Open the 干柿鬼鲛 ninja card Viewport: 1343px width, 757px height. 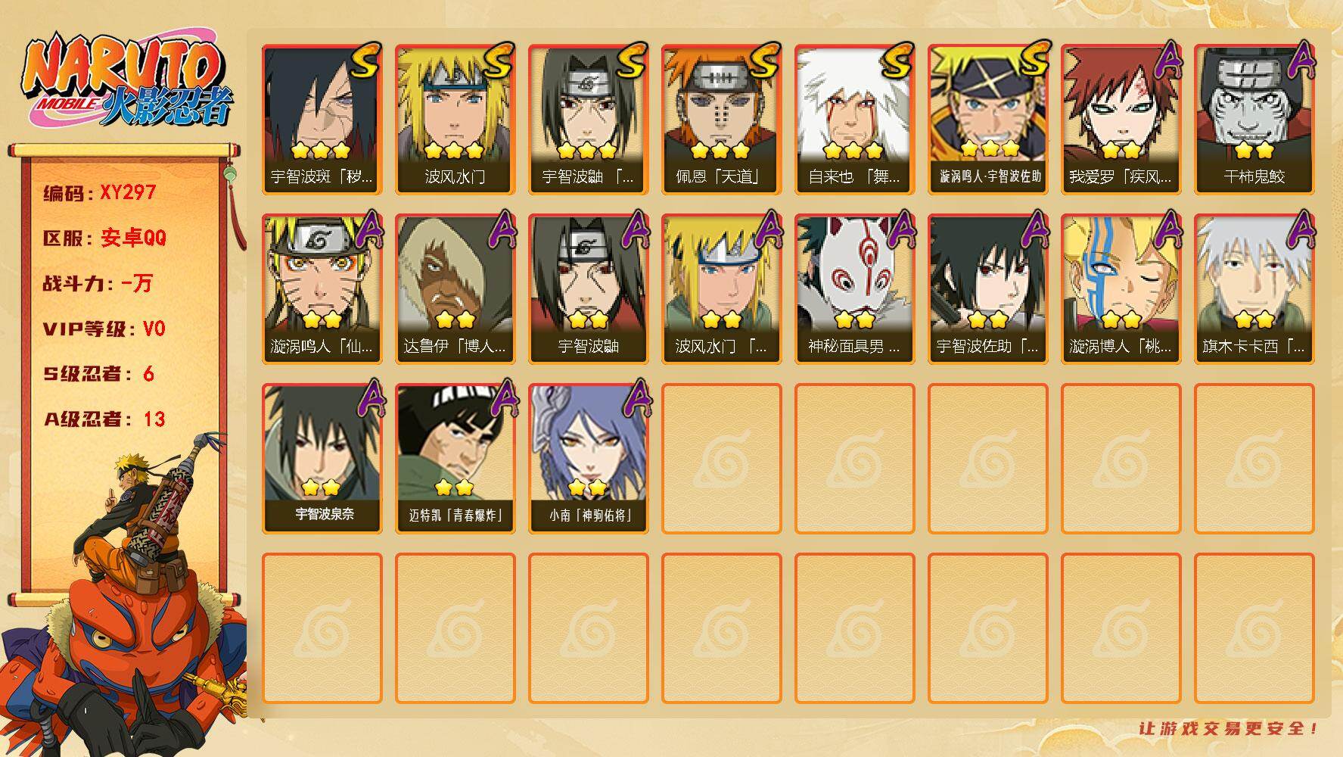(1254, 120)
